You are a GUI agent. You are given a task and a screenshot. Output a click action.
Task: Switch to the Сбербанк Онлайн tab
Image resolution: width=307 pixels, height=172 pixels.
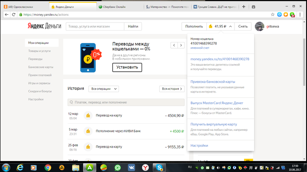point(120,7)
